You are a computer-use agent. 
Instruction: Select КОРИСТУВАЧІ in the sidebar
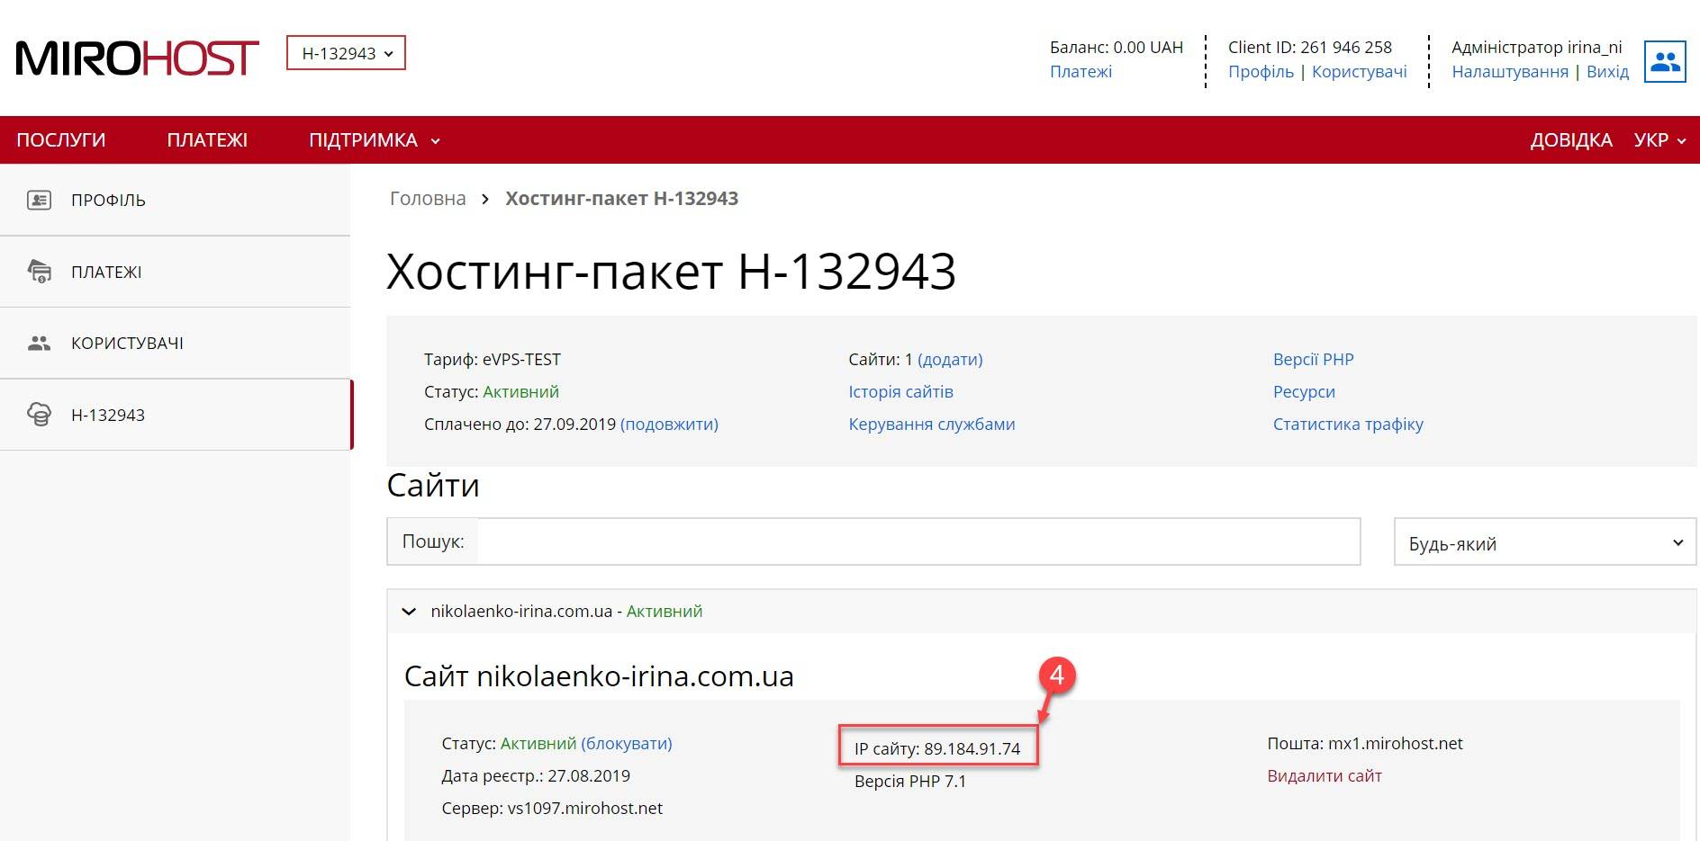tap(127, 344)
